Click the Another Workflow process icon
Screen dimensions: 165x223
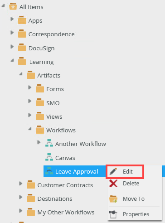[49, 143]
